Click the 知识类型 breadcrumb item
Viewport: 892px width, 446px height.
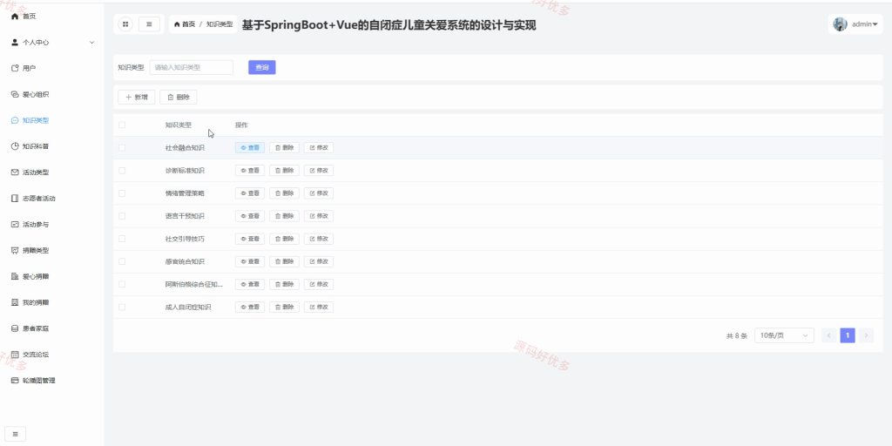[219, 24]
